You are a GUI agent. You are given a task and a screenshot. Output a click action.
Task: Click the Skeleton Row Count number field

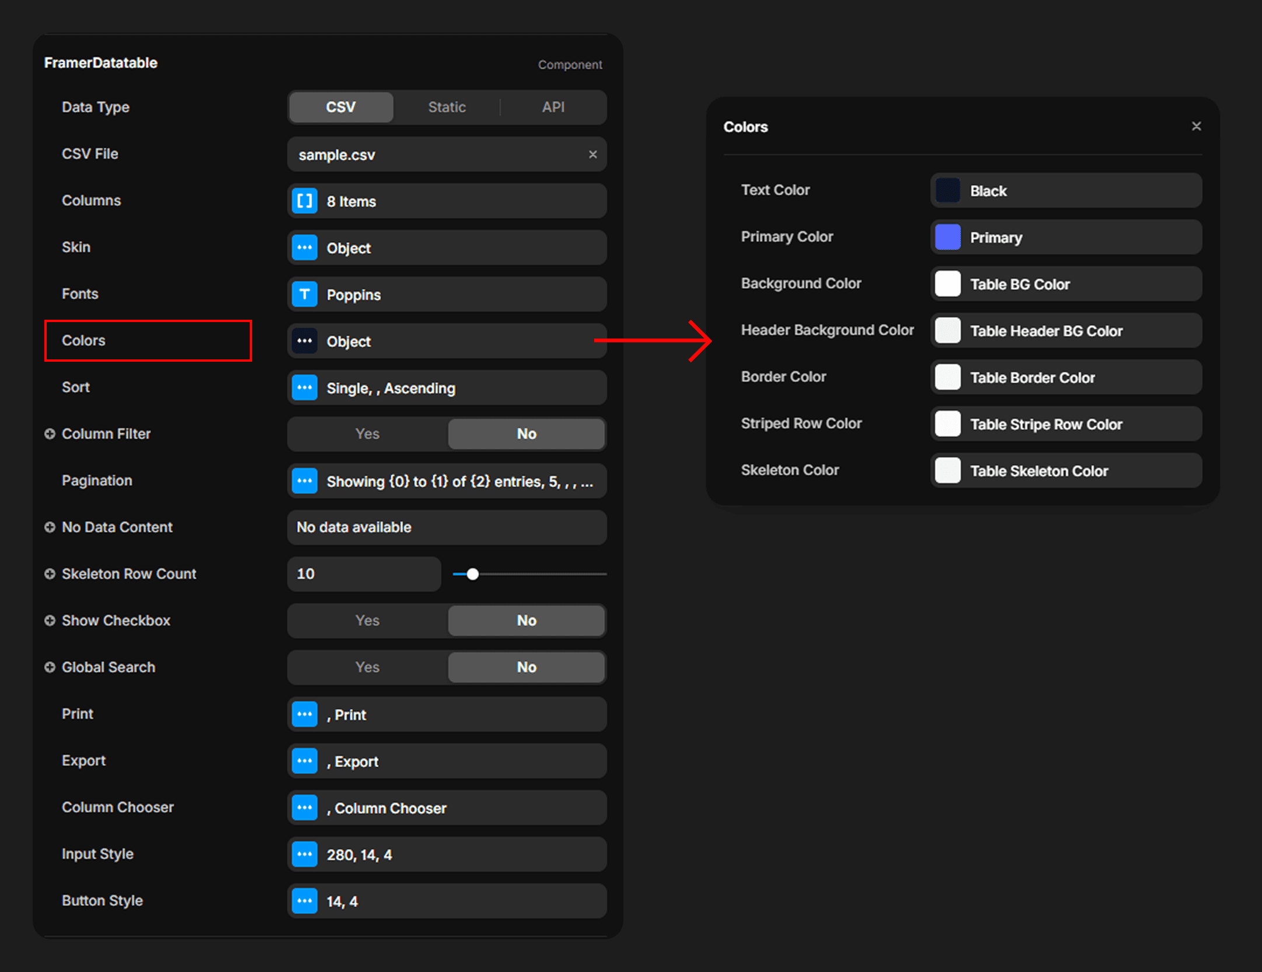click(364, 574)
